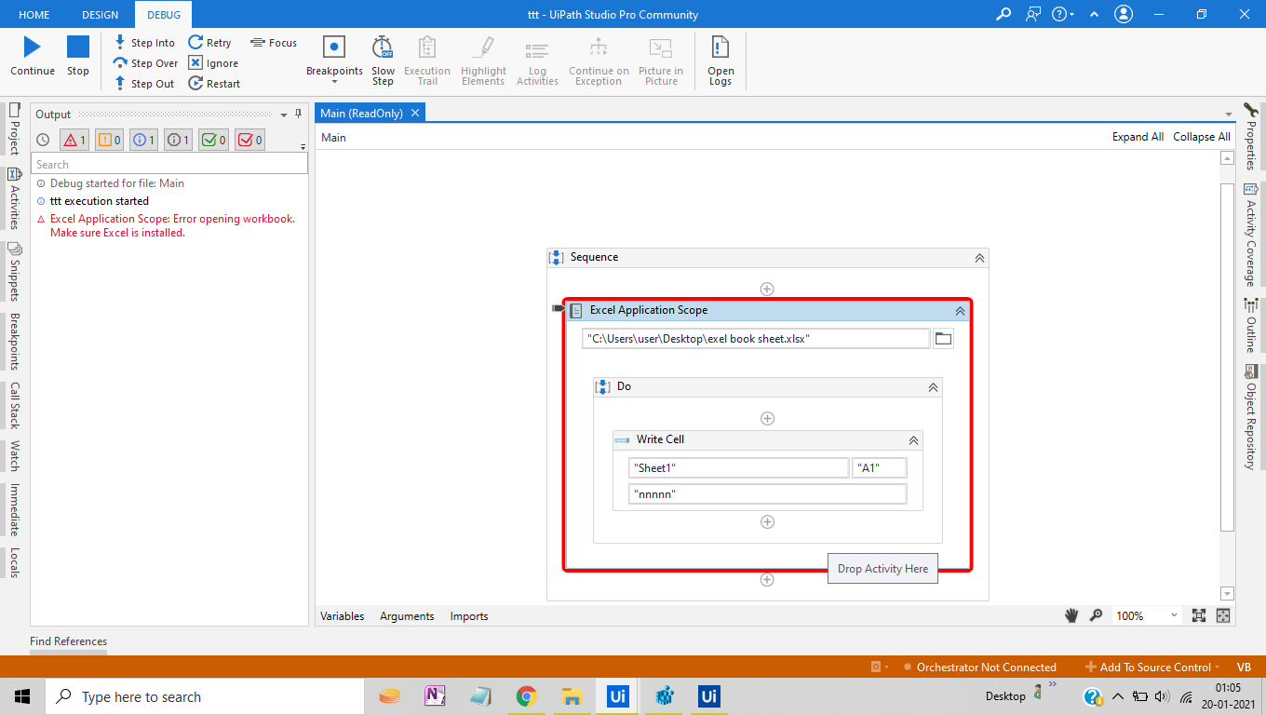Select the DEBUG ribbon tab
The width and height of the screenshot is (1266, 715).
pyautogui.click(x=164, y=15)
